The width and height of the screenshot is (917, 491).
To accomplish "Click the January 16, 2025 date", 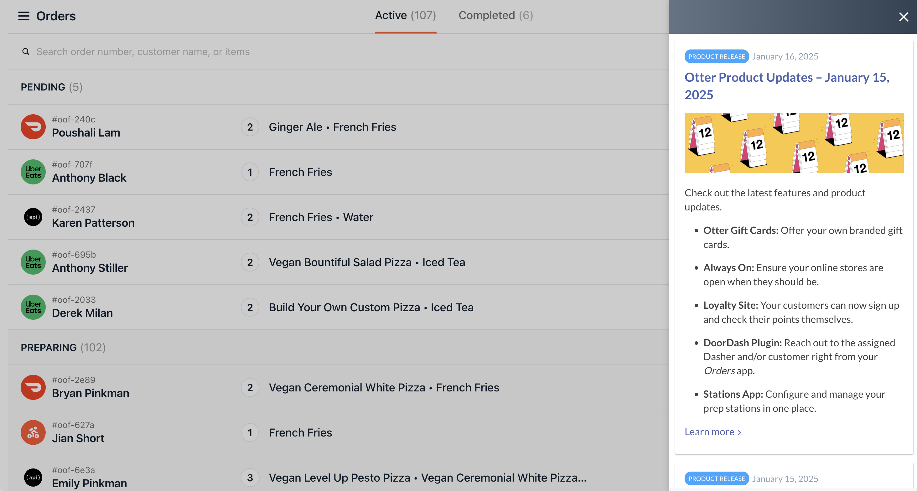I will point(785,57).
